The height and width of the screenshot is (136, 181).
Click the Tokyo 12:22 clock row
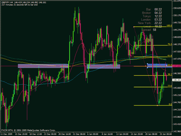[x=152, y=16]
